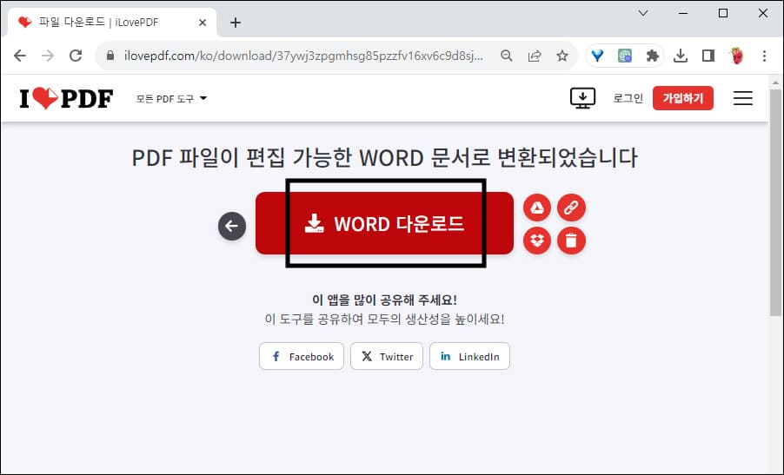
Task: Reload the page with the refresh icon
Action: pyautogui.click(x=76, y=56)
